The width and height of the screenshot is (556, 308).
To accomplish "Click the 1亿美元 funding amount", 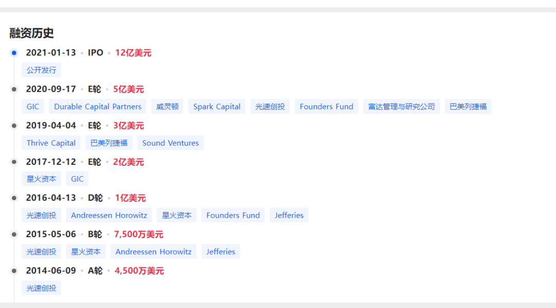I will 130,198.
